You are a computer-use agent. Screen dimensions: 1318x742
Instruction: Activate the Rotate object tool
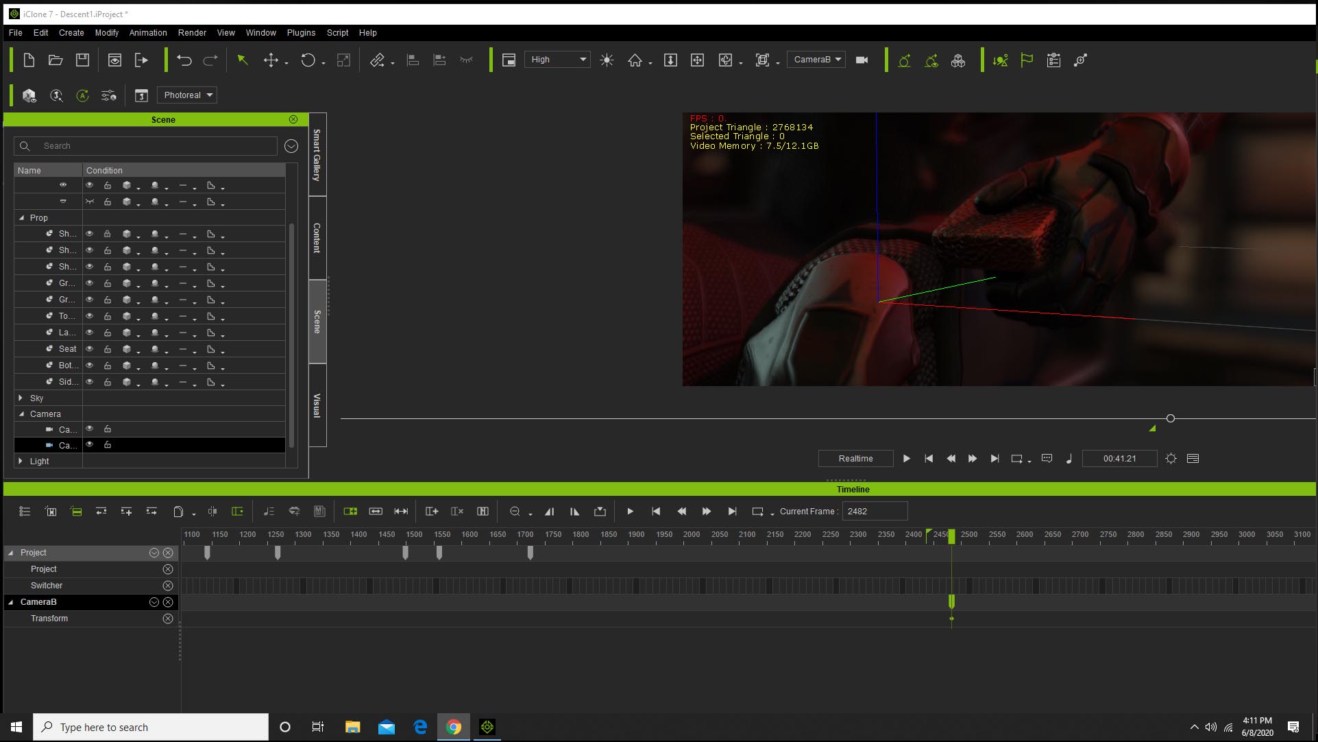point(308,60)
